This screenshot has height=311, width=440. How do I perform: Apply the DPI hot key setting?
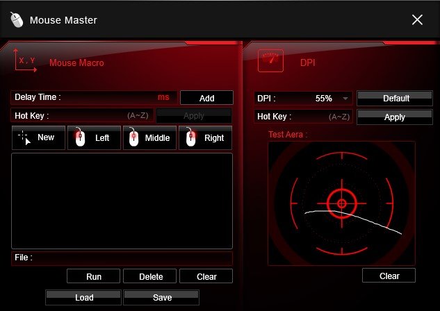point(395,117)
